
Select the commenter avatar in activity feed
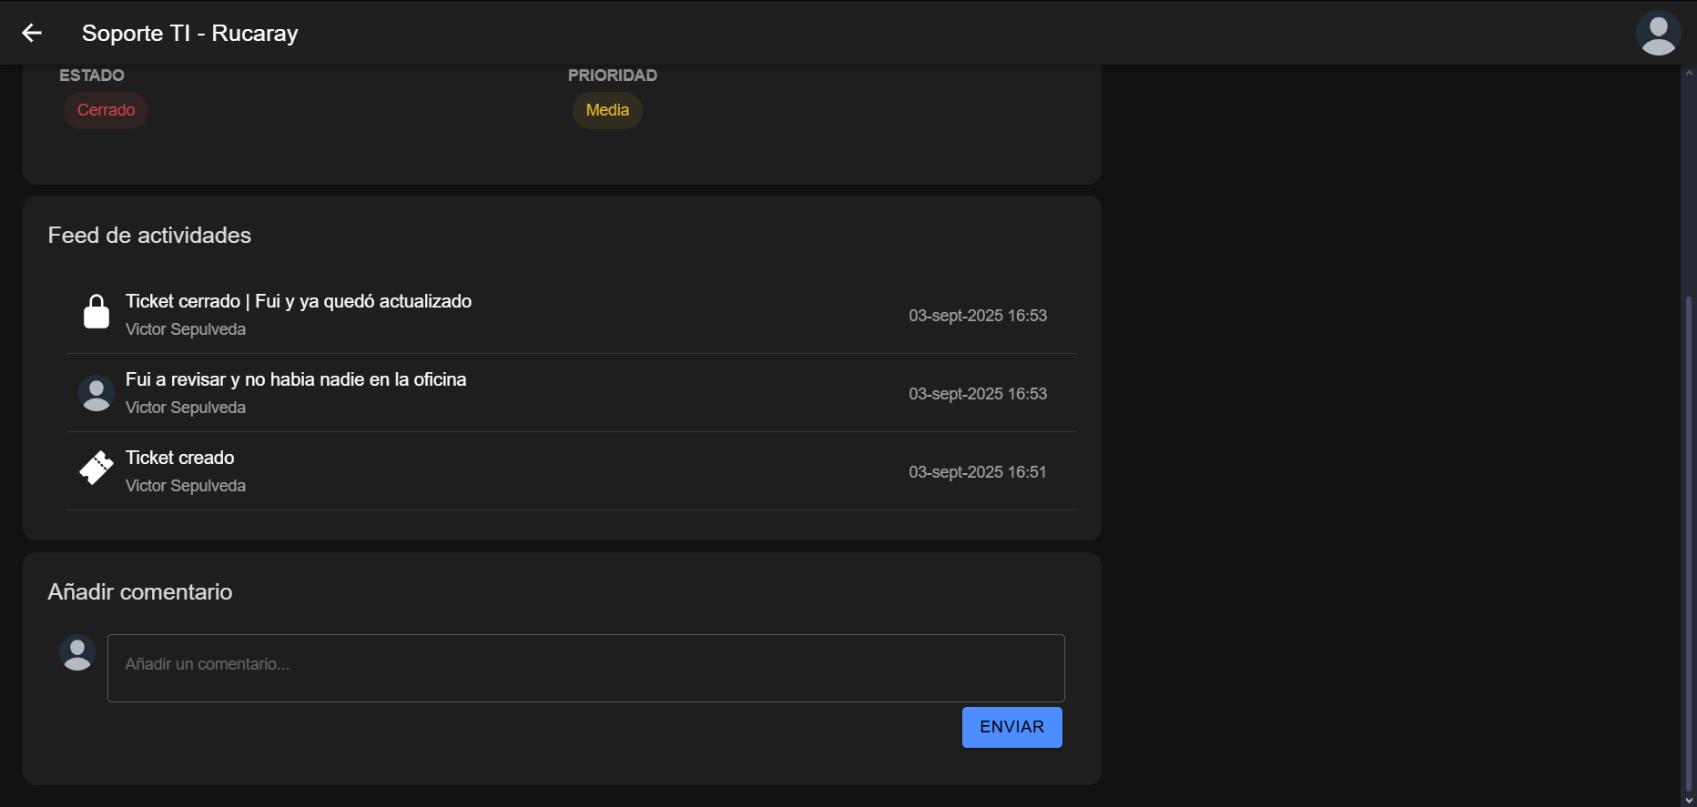coord(97,393)
